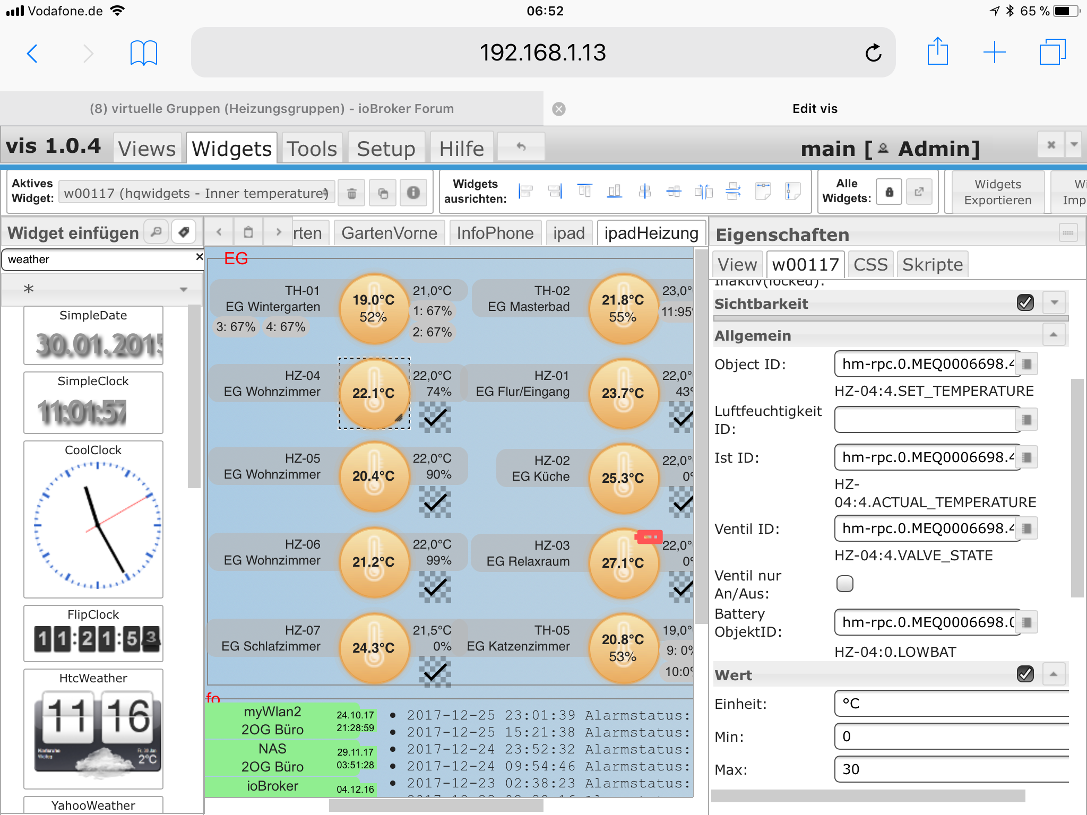
Task: Click Widgets Exportieren button
Action: 998,192
